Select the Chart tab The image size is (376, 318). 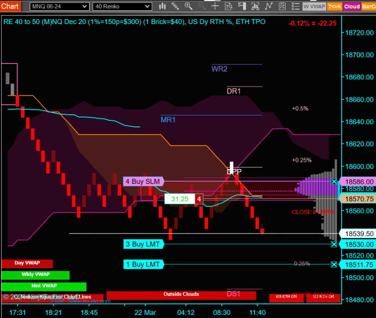pyautogui.click(x=10, y=6)
